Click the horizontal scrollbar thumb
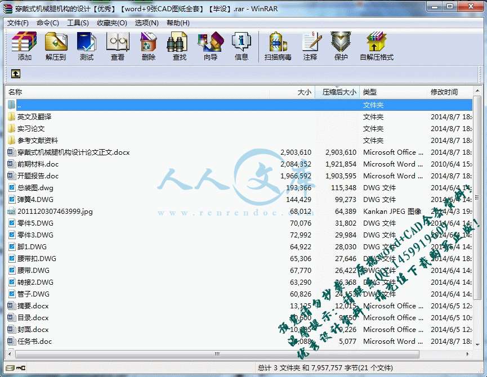The height and width of the screenshot is (377, 487). (217, 354)
